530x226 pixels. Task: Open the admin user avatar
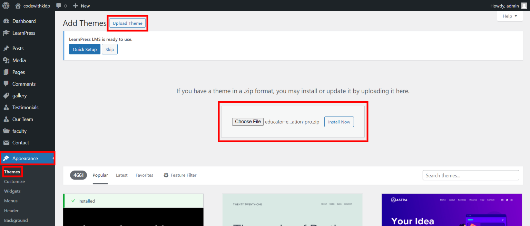point(524,6)
